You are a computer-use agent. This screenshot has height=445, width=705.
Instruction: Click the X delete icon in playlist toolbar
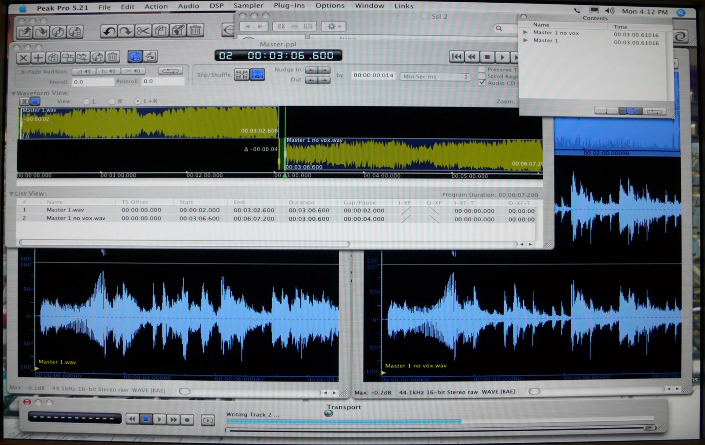tap(24, 58)
